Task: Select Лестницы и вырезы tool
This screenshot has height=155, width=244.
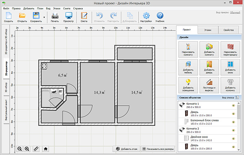Action: click(x=209, y=85)
